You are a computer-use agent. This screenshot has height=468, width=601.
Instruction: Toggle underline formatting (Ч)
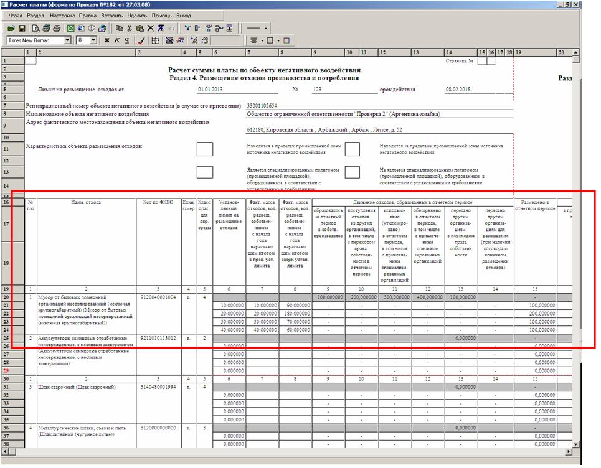pos(126,40)
